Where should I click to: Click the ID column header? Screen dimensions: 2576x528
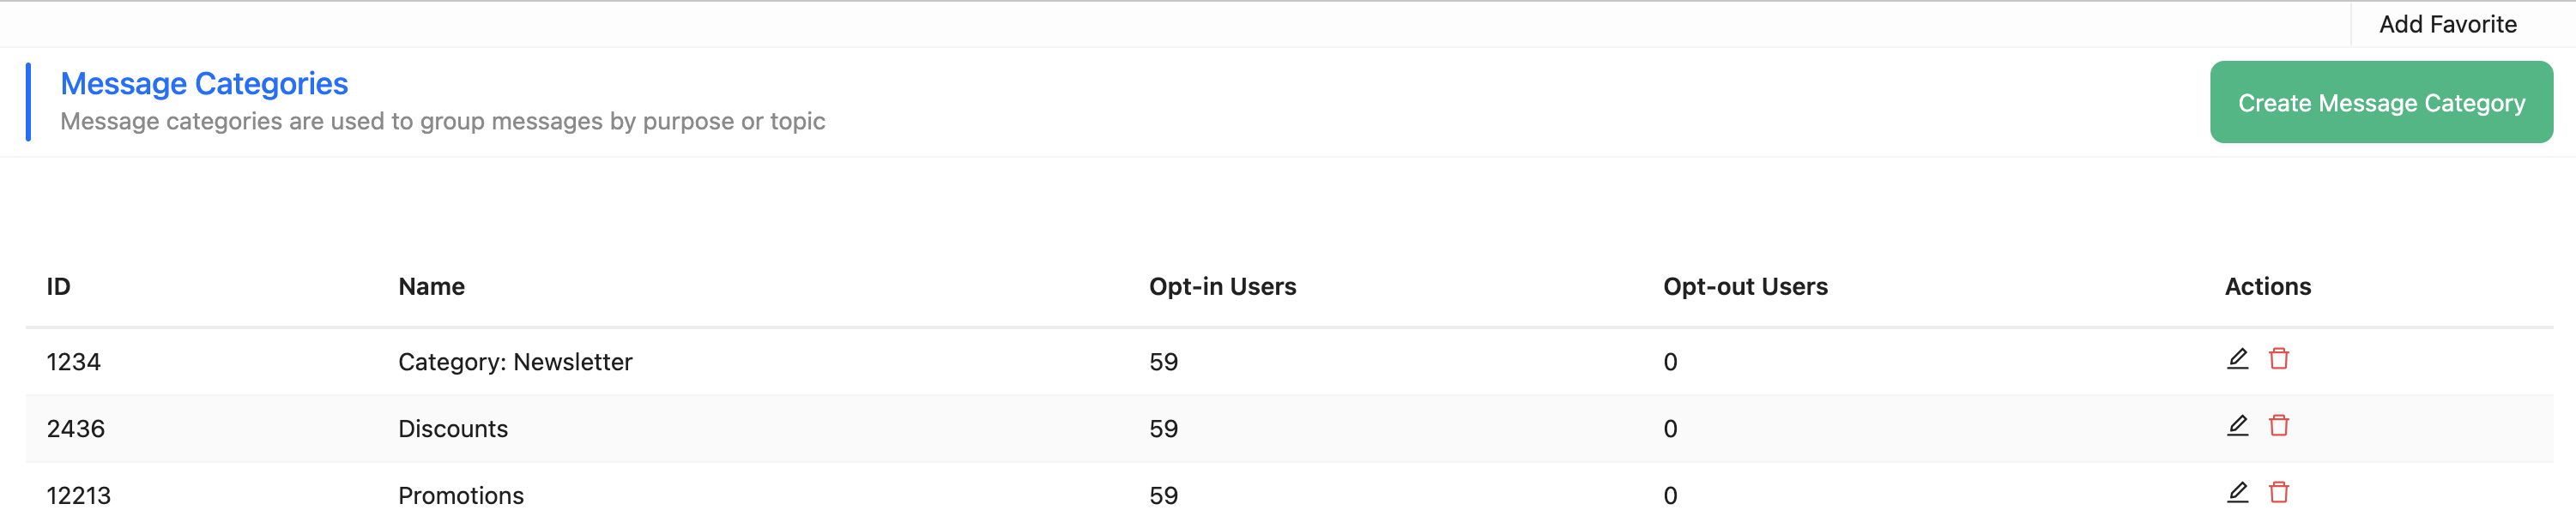(x=59, y=287)
